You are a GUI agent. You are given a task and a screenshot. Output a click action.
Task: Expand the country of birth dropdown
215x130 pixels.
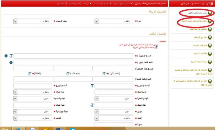pyautogui.click(x=33, y=92)
